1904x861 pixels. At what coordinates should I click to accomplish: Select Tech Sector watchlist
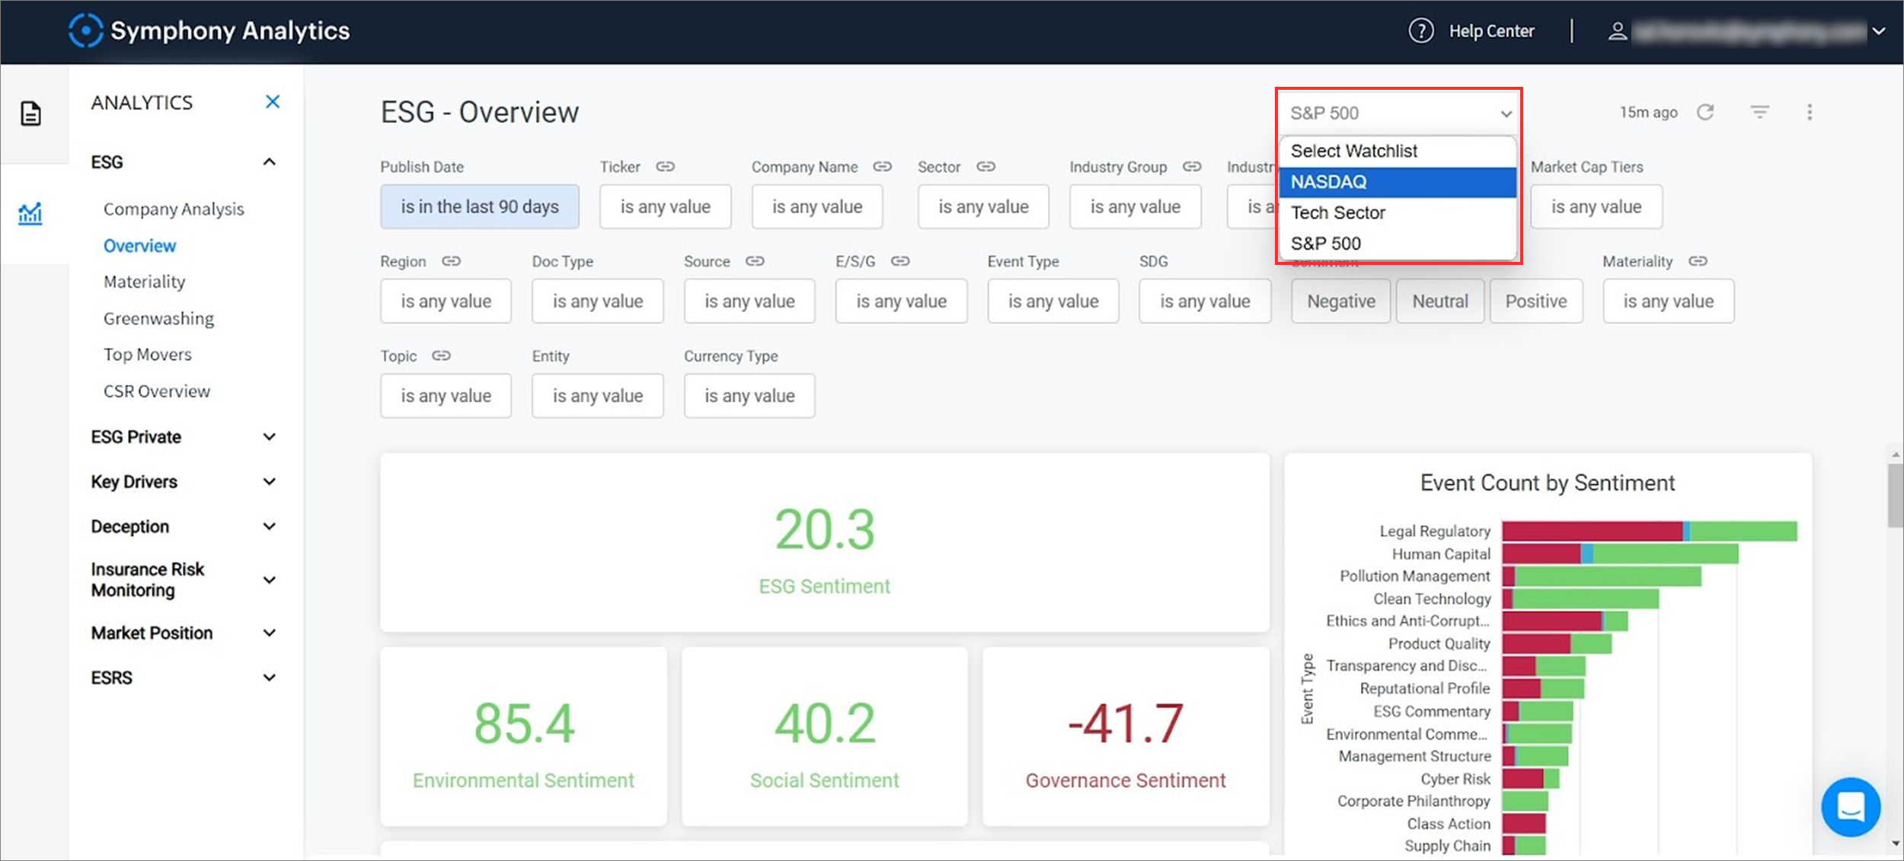coord(1398,213)
